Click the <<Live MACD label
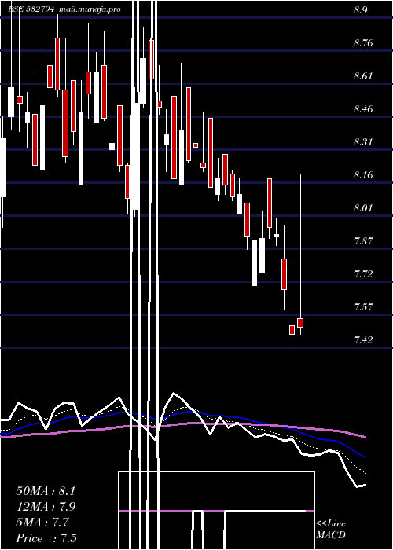Viewport: 393px width, 550px height. click(x=331, y=530)
